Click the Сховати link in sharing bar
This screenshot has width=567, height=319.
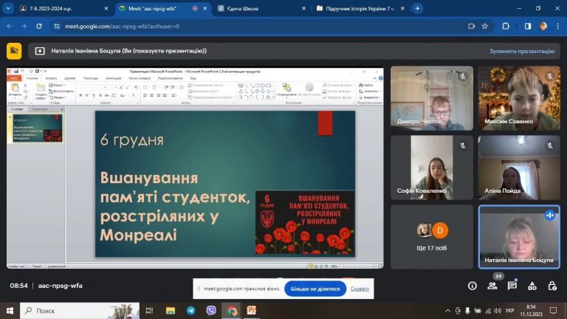pos(360,289)
